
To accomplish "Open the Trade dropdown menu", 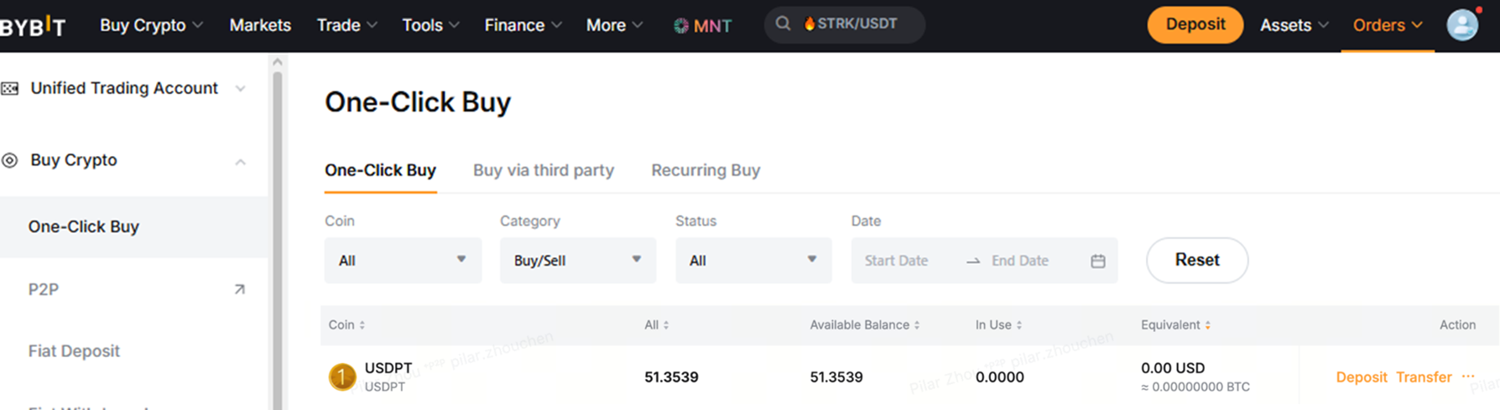I will (x=346, y=25).
